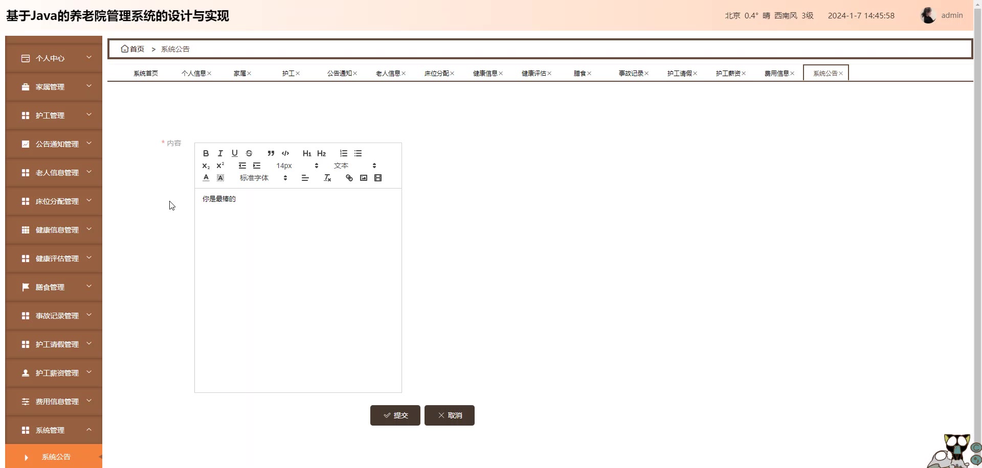
Task: Close the 护工薪资 tab
Action: [x=744, y=74]
